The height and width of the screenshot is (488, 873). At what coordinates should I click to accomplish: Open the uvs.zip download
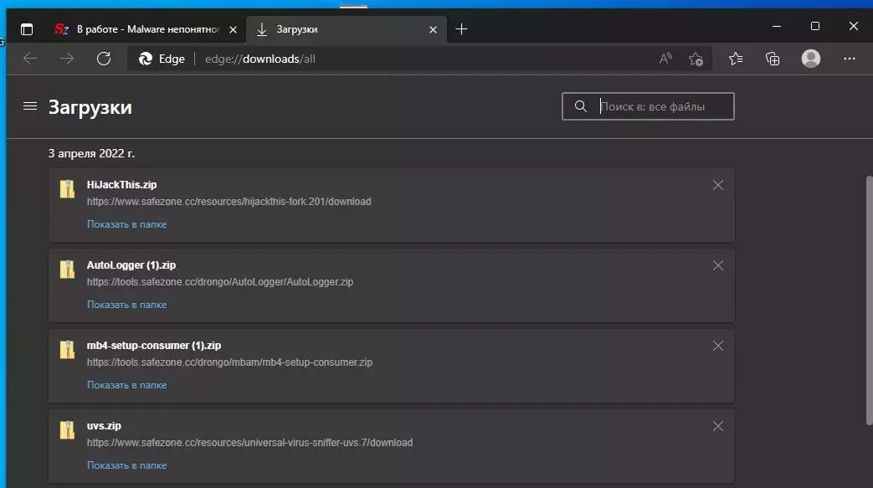pyautogui.click(x=104, y=425)
